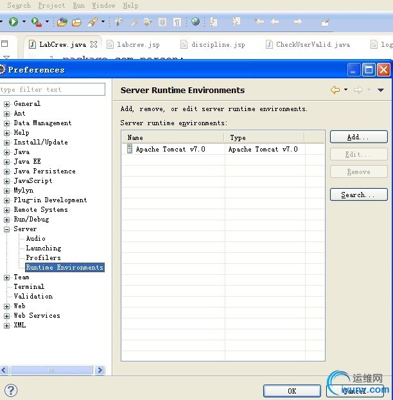This screenshot has width=393, height=400.
Task: Switch to the discipline.jsp tab
Action: pos(213,45)
